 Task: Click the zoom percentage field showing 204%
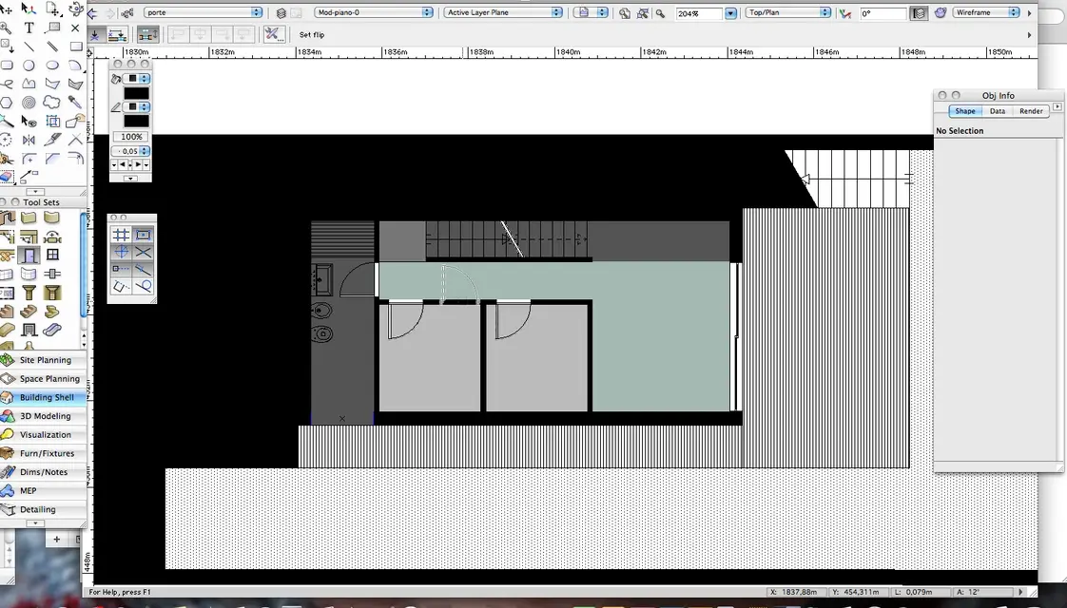coord(698,14)
